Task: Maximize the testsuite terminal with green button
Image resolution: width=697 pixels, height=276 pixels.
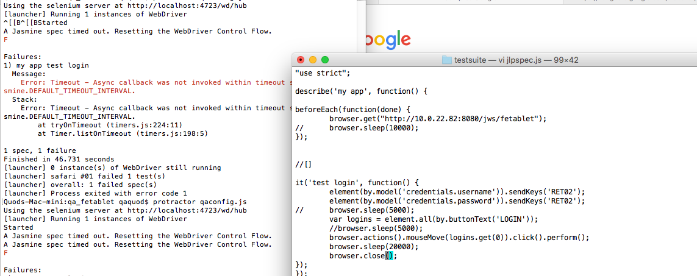Action: pos(324,60)
